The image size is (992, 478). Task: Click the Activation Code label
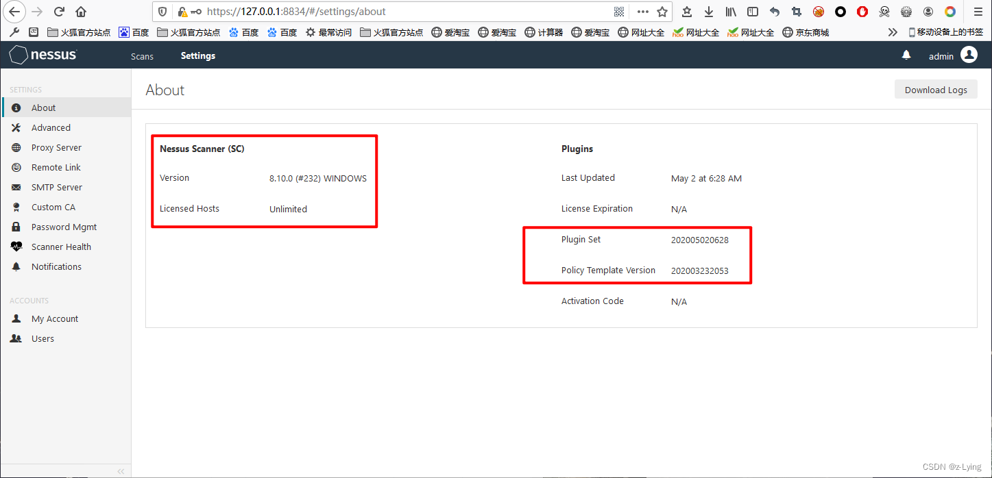[x=592, y=301]
